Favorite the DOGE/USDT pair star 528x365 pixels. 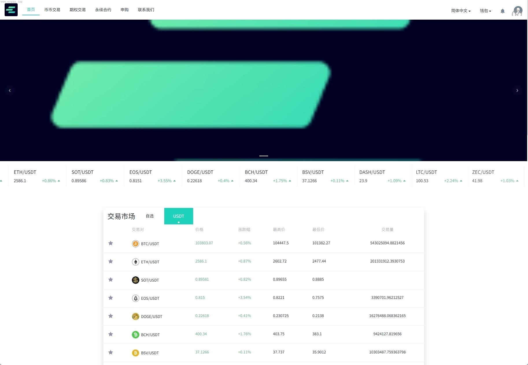110,316
